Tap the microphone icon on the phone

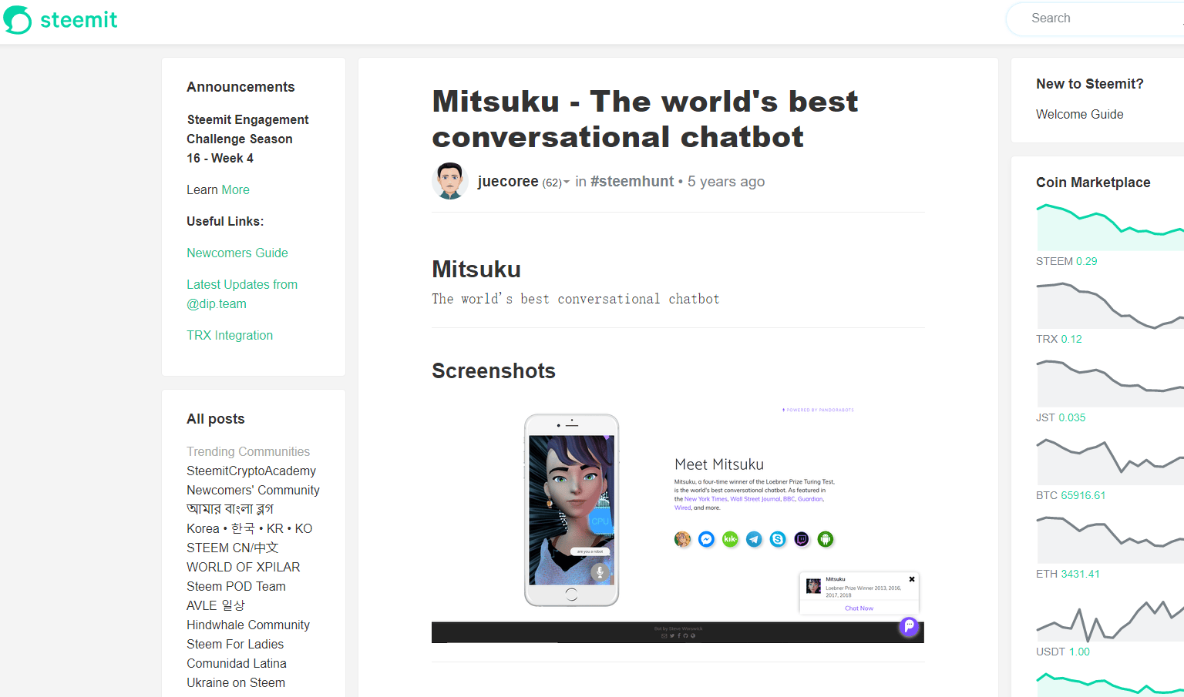[x=600, y=571]
